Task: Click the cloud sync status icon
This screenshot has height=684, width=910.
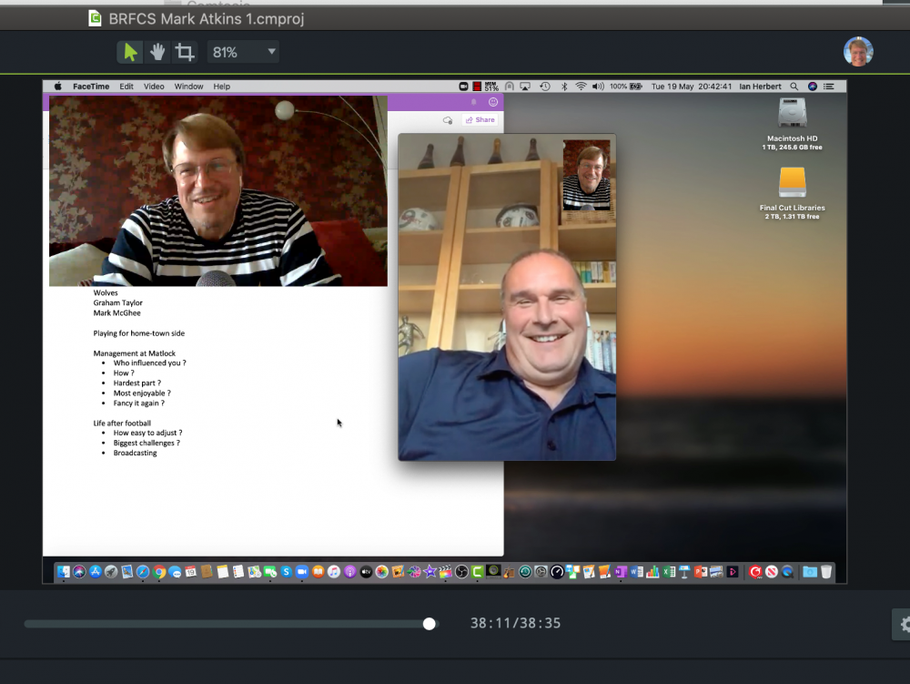Action: click(x=448, y=120)
